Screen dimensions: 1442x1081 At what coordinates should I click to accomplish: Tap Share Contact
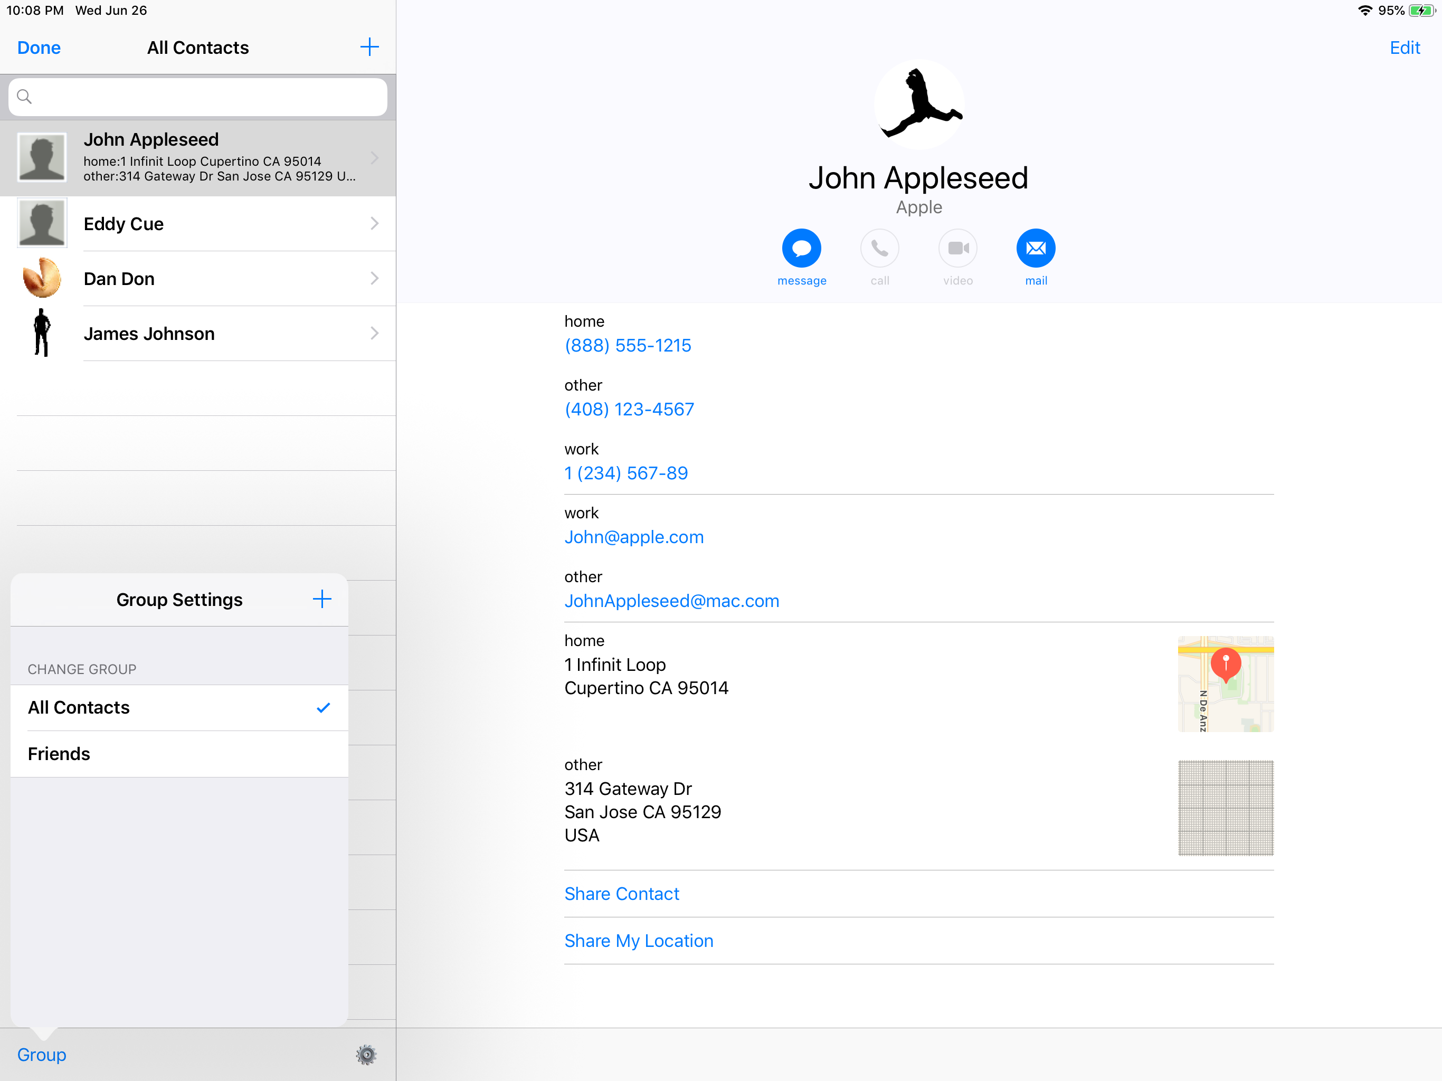622,894
